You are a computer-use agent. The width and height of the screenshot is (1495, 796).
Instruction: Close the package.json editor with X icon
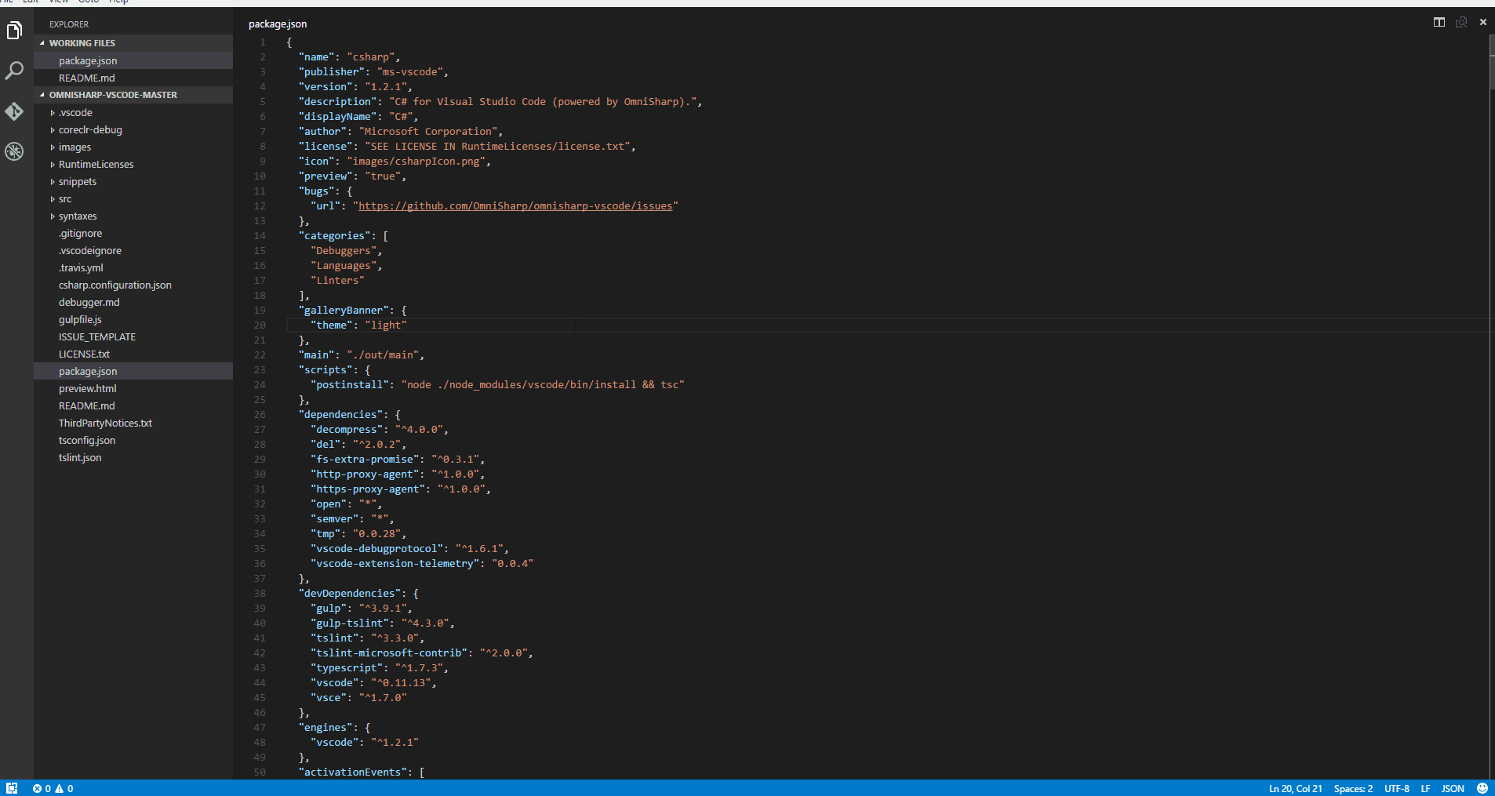click(x=1482, y=22)
